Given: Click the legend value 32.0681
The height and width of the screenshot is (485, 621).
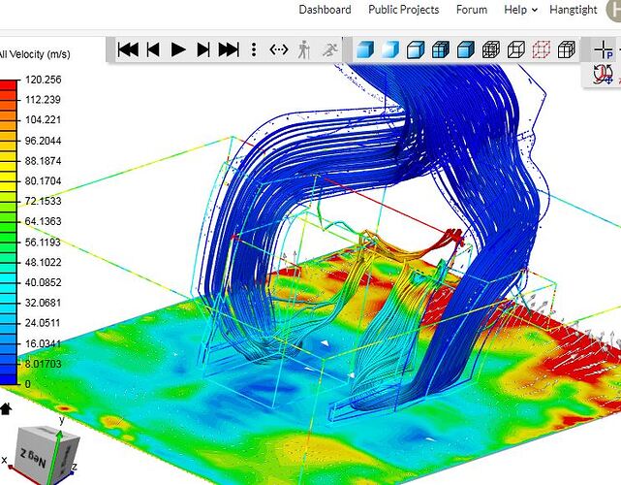Looking at the screenshot, I should [44, 303].
